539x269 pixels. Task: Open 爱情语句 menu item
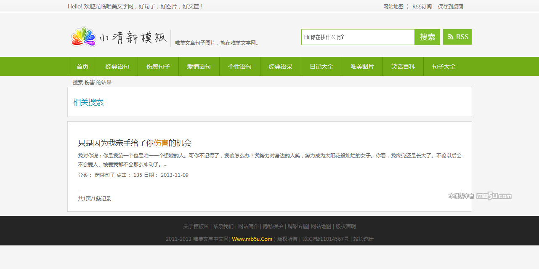point(199,67)
